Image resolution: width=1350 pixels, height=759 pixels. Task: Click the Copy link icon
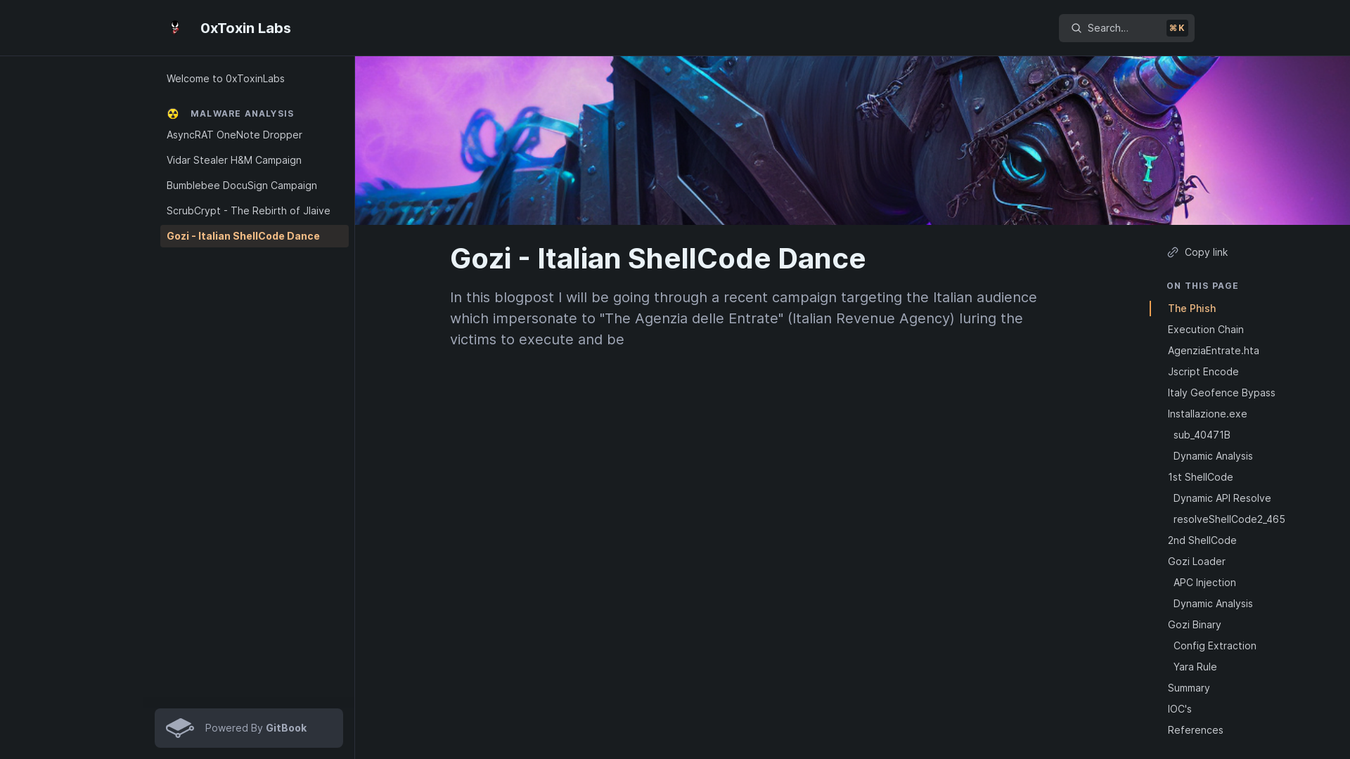1172,252
